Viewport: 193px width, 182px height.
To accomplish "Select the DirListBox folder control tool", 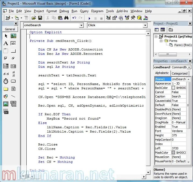I will coord(6,89).
